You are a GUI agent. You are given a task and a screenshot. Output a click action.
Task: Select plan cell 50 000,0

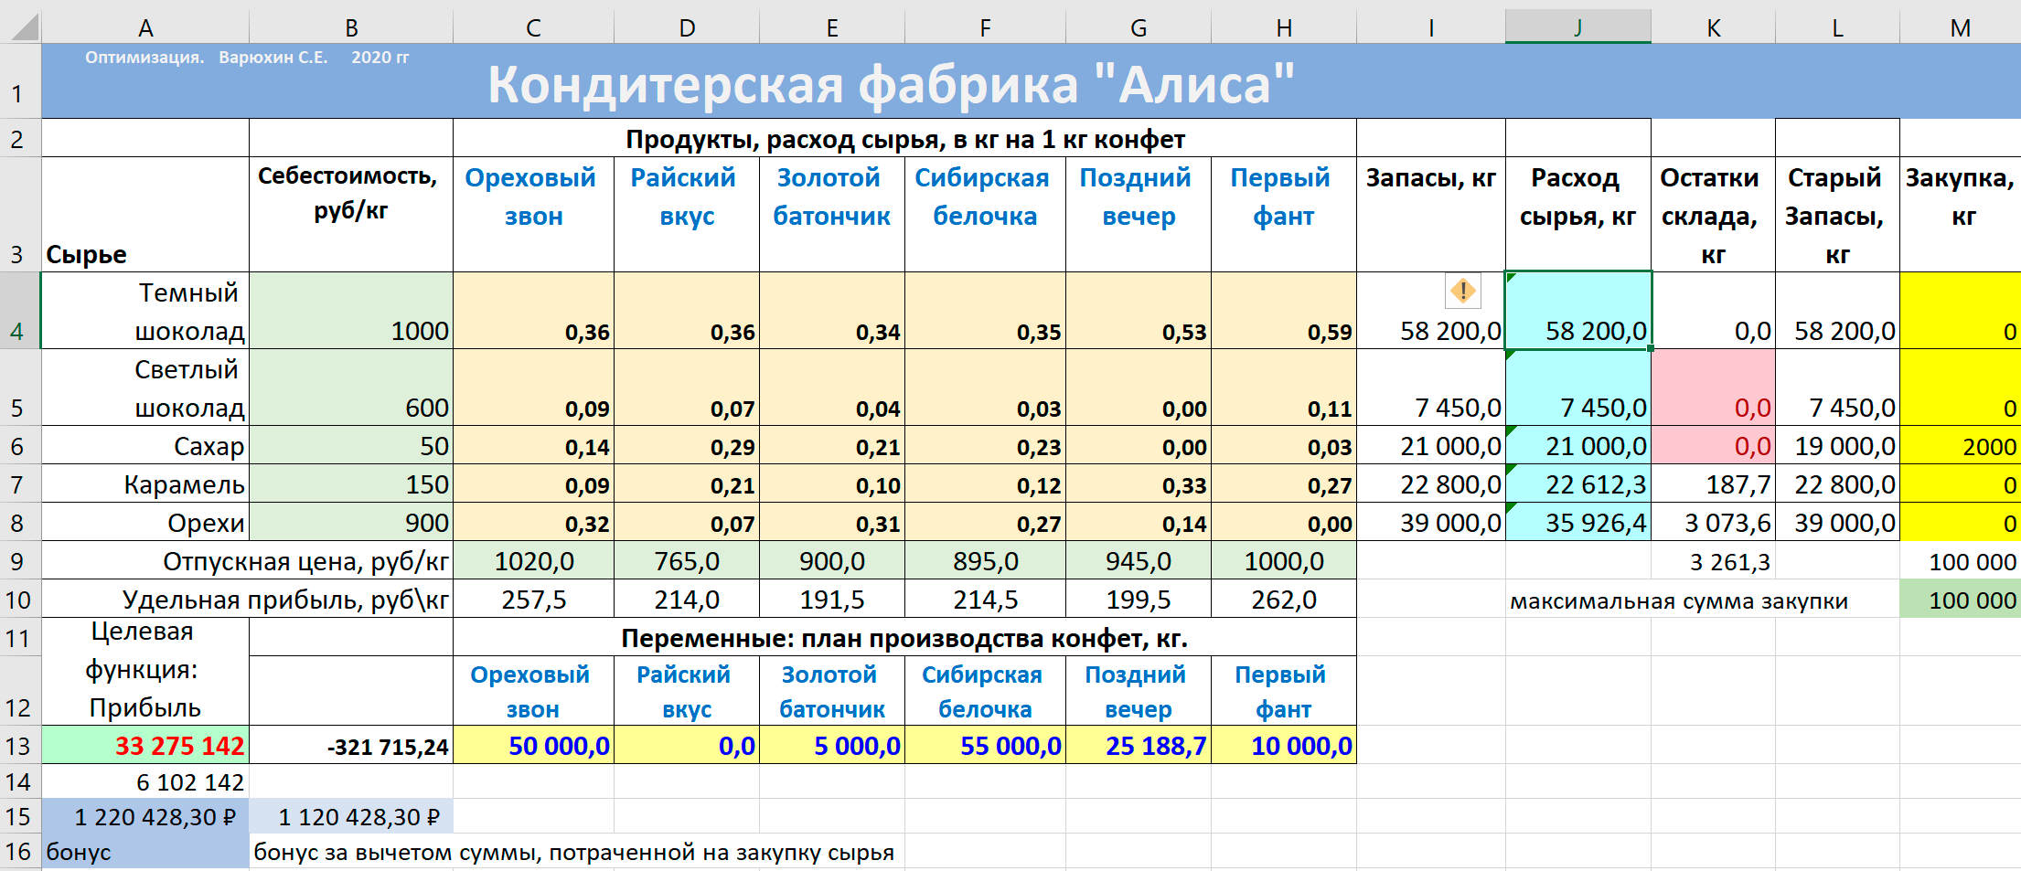point(533,745)
